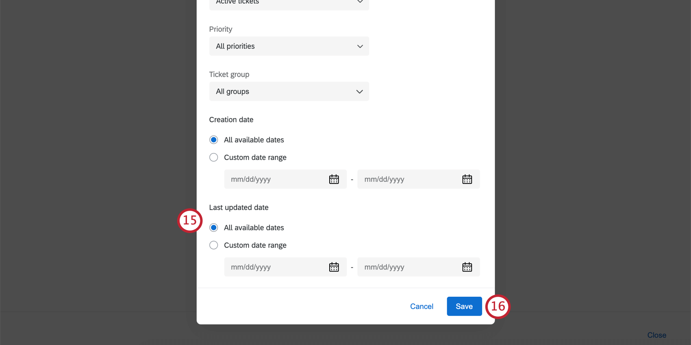Image resolution: width=691 pixels, height=345 pixels.
Task: Open Creation date start calendar picker
Action: click(334, 179)
